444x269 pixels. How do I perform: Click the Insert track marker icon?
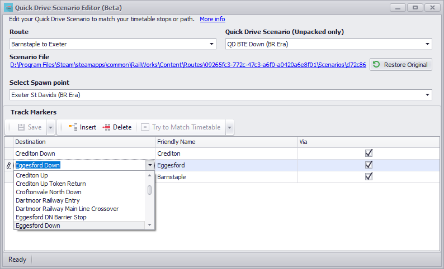click(x=73, y=127)
